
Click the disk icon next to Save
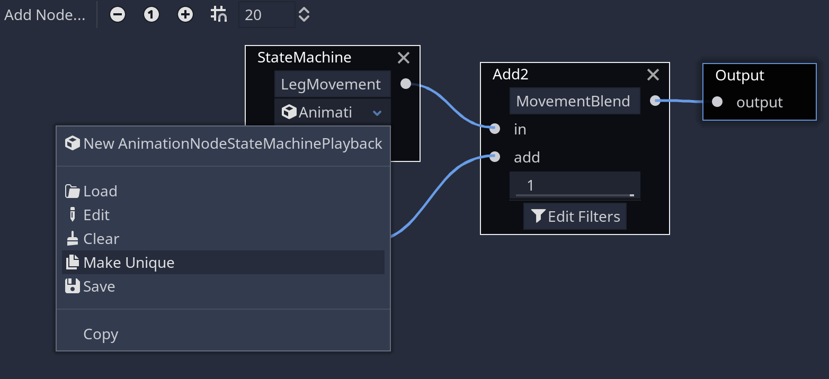click(x=72, y=286)
